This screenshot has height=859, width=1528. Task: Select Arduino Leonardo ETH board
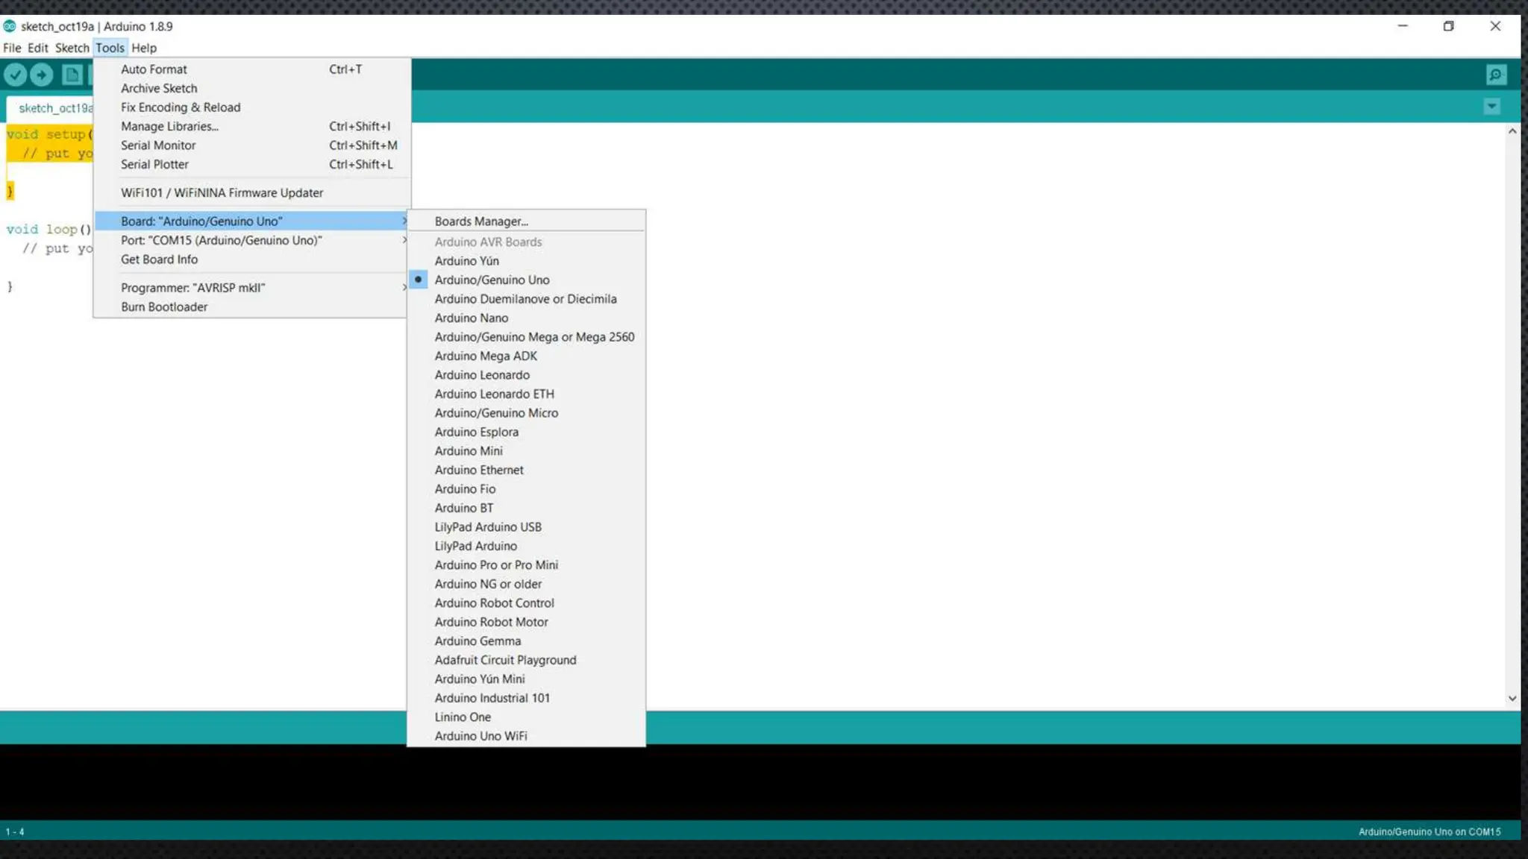(x=526, y=394)
